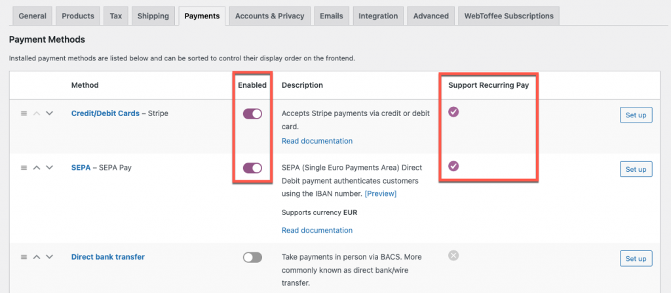Image resolution: width=671 pixels, height=293 pixels.
Task: Enable the Direct bank transfer toggle
Action: click(x=252, y=258)
